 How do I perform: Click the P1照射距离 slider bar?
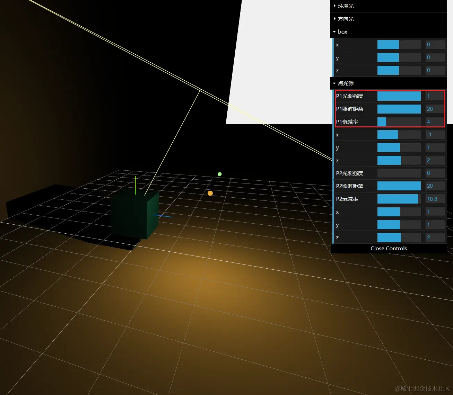pyautogui.click(x=399, y=109)
